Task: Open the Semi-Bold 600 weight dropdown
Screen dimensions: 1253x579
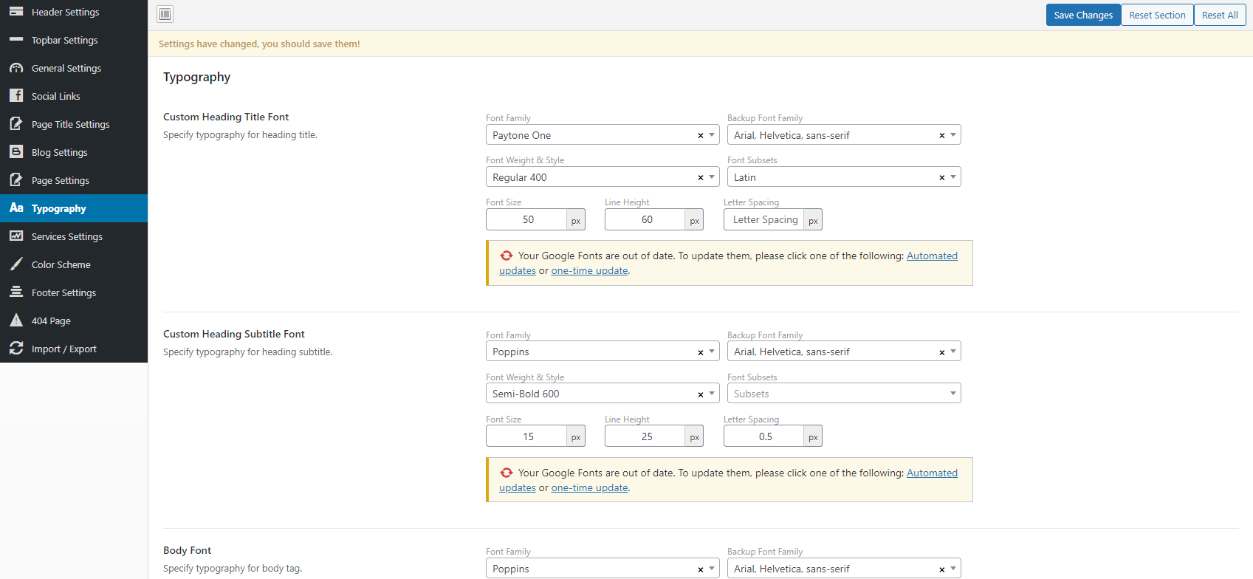Action: tap(603, 394)
